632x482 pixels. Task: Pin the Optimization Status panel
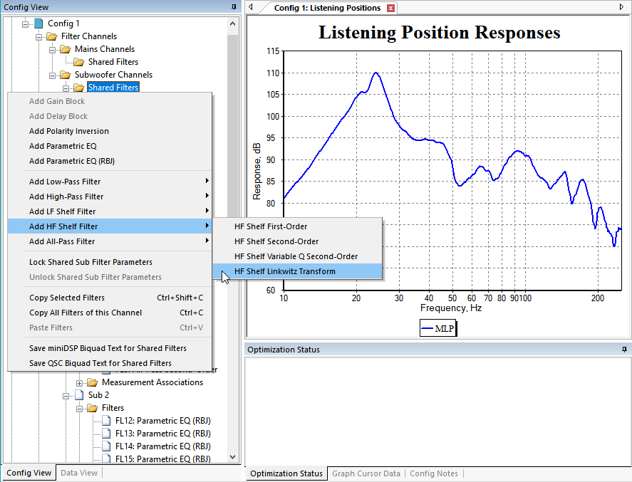pyautogui.click(x=624, y=350)
